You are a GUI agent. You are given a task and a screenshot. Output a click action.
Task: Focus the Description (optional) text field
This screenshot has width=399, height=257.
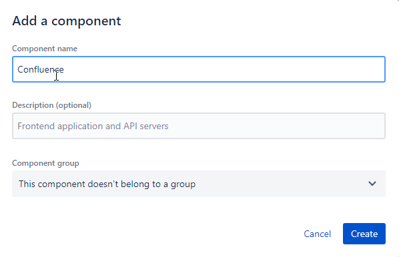click(199, 126)
